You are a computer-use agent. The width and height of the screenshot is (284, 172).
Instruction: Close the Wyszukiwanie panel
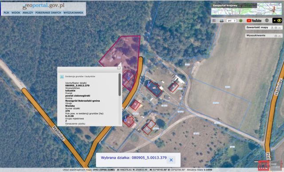point(280,35)
